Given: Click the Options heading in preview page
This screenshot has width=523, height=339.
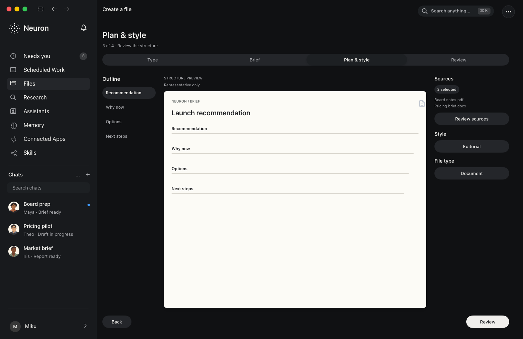Looking at the screenshot, I should coord(179,169).
